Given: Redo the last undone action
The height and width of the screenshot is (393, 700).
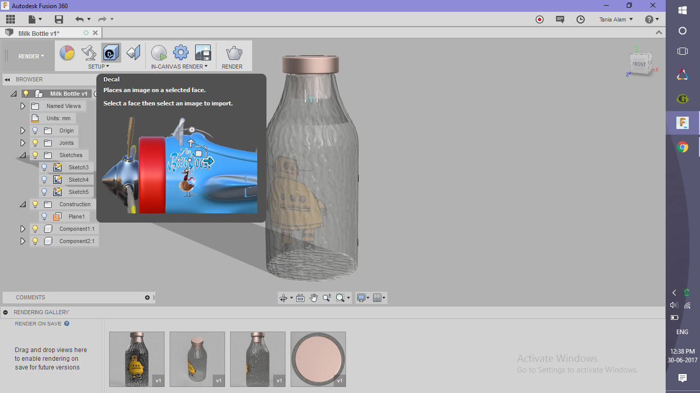Looking at the screenshot, I should pyautogui.click(x=102, y=19).
